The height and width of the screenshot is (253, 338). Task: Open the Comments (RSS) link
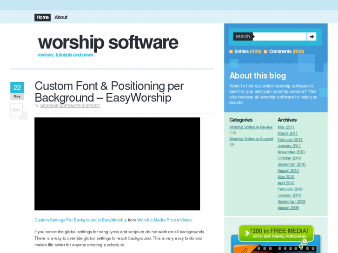coord(286,52)
